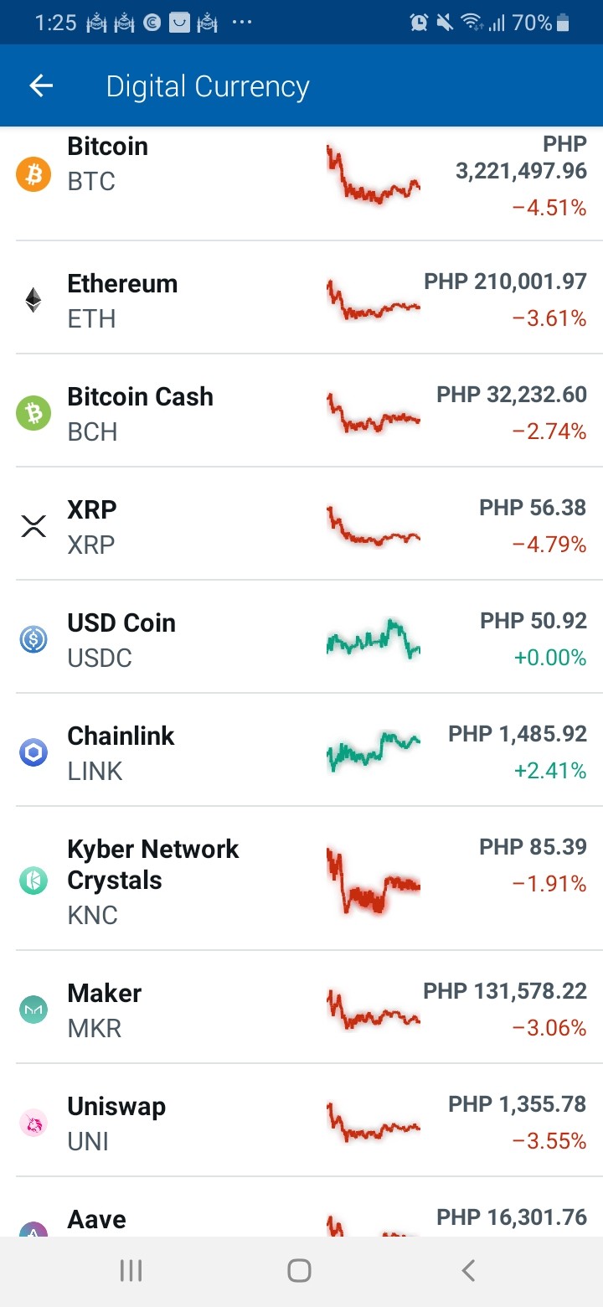Open the green Chainlink trend chart
This screenshot has width=603, height=1307.
point(374,751)
